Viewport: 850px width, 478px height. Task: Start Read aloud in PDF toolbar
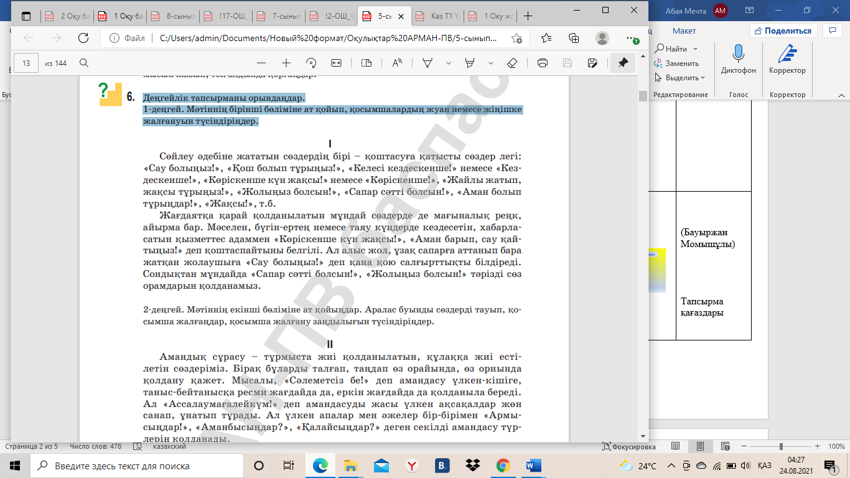click(397, 63)
